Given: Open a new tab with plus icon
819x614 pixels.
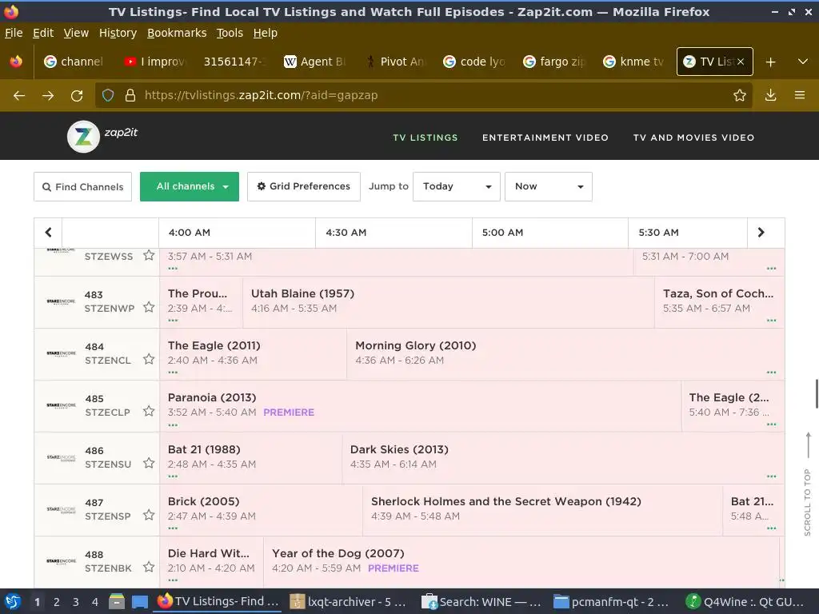Looking at the screenshot, I should [x=770, y=62].
